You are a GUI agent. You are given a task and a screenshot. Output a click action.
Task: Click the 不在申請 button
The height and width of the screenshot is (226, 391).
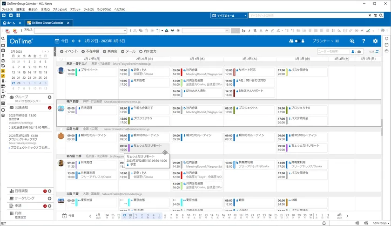[x=90, y=51]
